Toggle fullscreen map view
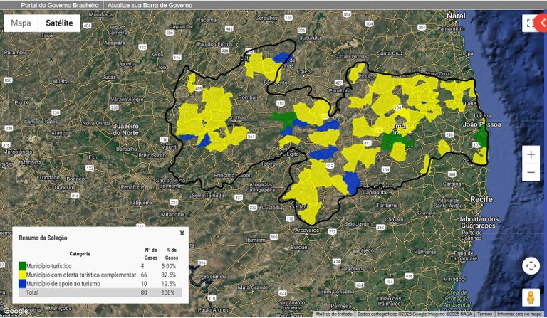547x318 pixels. 530,23
